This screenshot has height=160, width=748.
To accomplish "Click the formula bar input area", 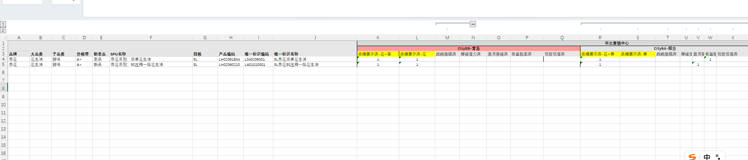I will [415, 8].
